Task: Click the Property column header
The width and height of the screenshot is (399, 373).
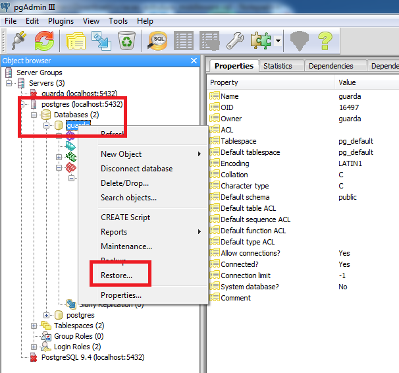Action: tap(271, 82)
